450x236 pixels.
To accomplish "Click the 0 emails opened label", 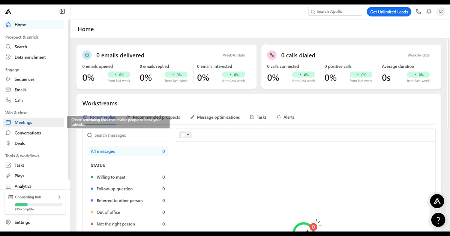I will 98,66.
